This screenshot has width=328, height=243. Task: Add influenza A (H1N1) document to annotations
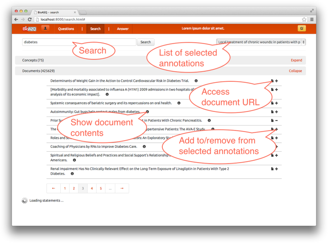tap(276, 89)
